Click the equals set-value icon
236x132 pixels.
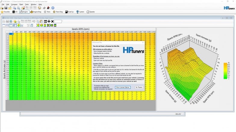coord(45,22)
